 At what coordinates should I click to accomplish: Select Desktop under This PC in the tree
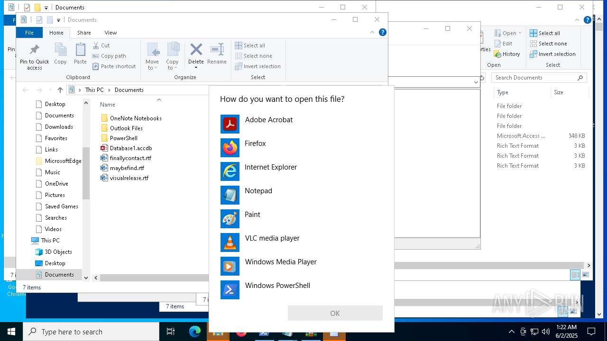coord(50,263)
